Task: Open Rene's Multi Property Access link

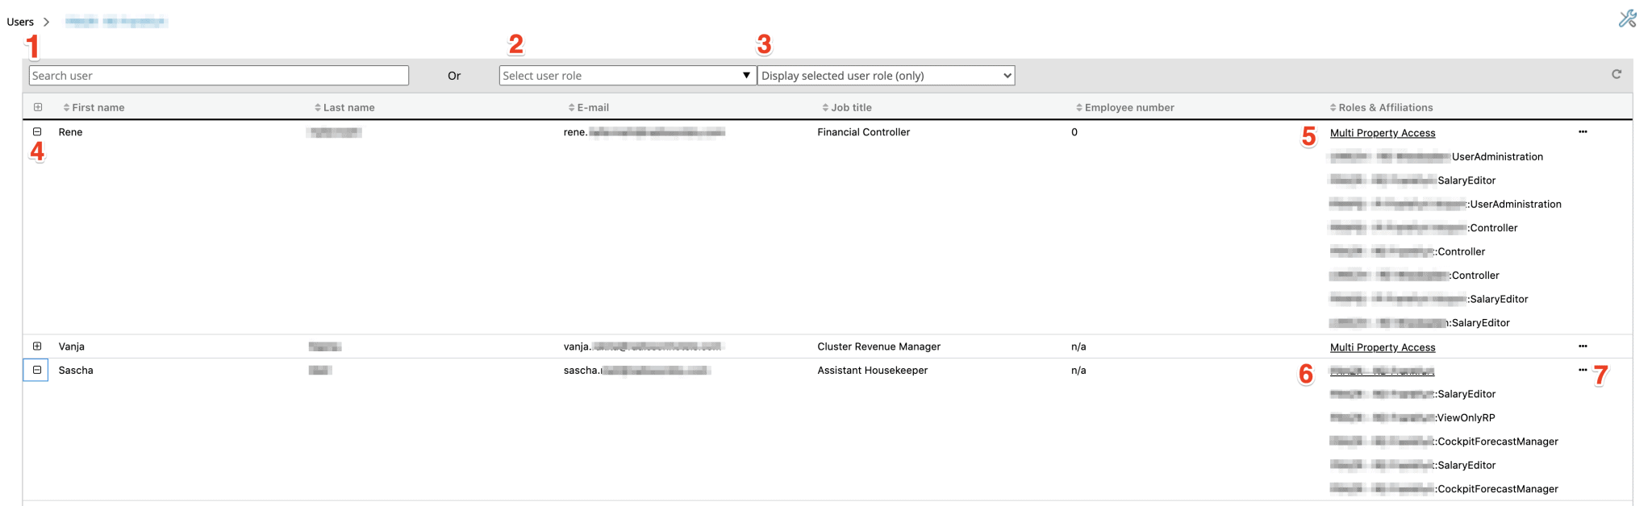Action: [x=1382, y=133]
